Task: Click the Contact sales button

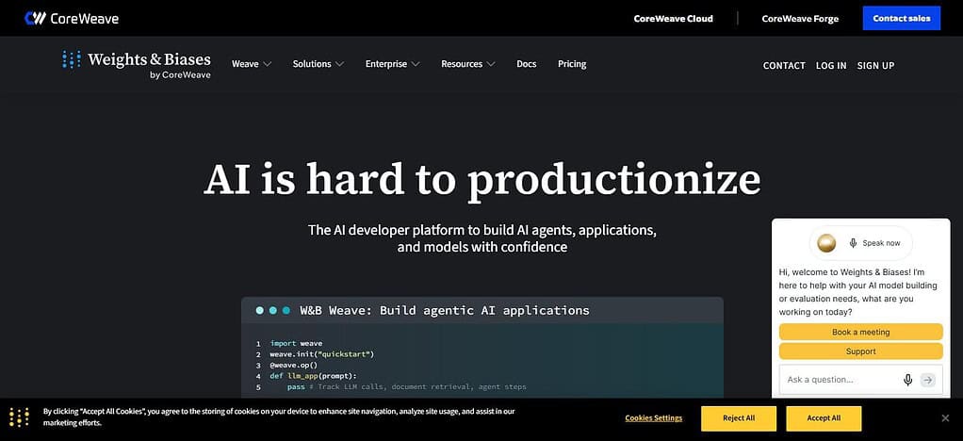Action: coord(902,19)
